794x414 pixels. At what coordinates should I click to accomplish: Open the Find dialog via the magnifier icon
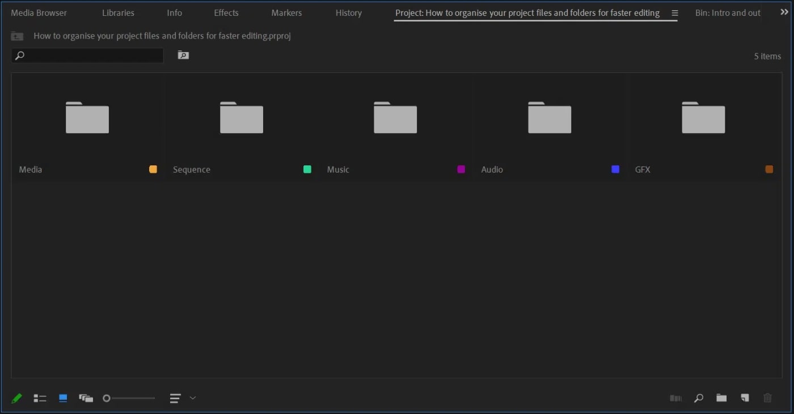click(x=698, y=398)
